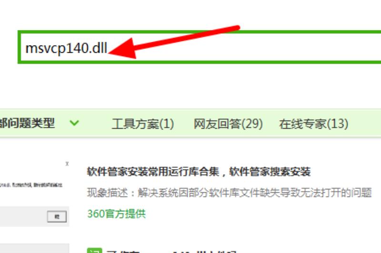The height and width of the screenshot is (253, 381).
Task: Switch to 在线专家(13) tab
Action: (x=313, y=124)
